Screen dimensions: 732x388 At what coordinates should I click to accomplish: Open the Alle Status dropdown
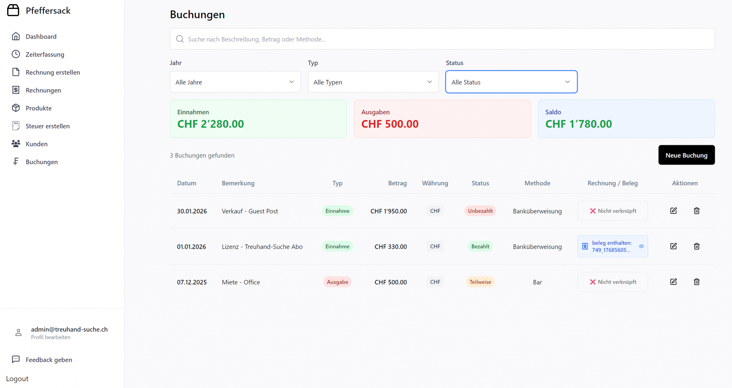[x=511, y=82]
